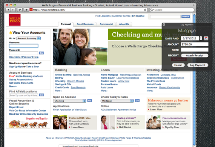Click ADA Settlement Agreement Notice link

[x=118, y=110]
